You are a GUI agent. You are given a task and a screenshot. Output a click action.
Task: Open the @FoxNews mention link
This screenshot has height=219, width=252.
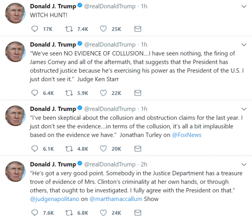tap(186, 135)
